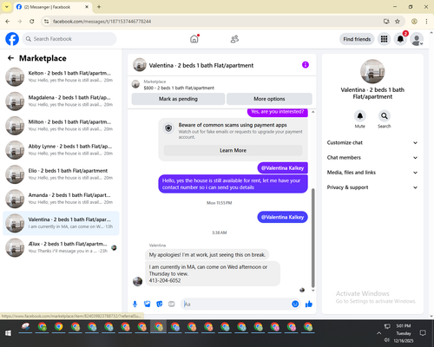
Task: Open the apps grid menu icon
Action: 384,39
